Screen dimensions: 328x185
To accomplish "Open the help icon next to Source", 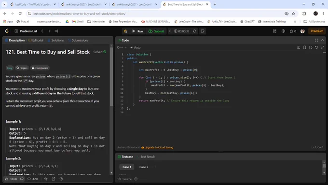I will click(136, 179).
